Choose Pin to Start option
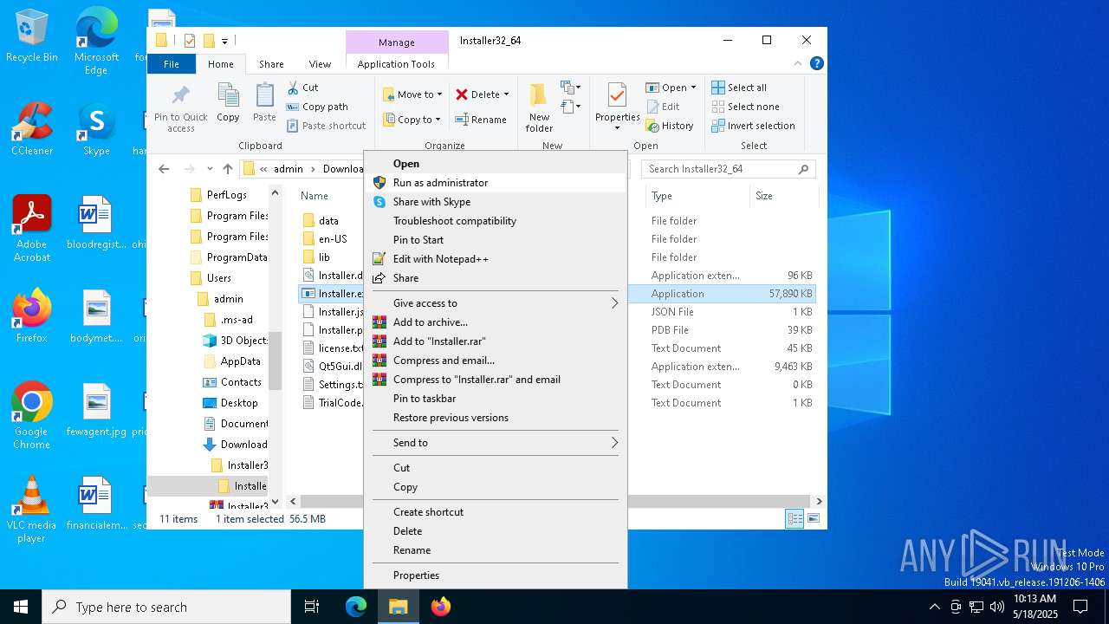The width and height of the screenshot is (1109, 624). pos(495,240)
